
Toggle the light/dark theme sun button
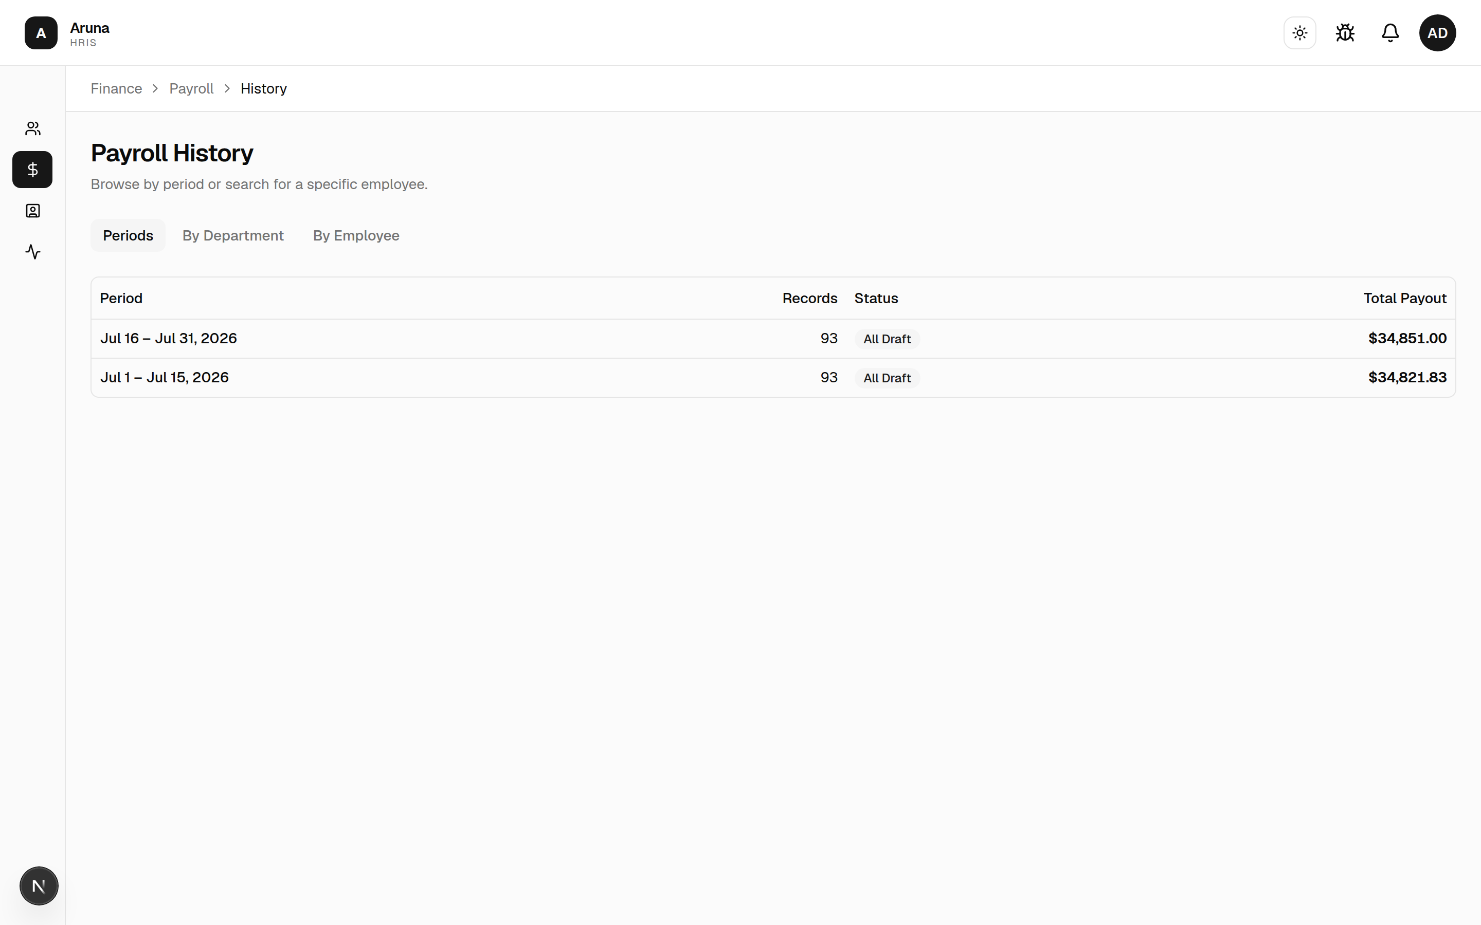1300,33
